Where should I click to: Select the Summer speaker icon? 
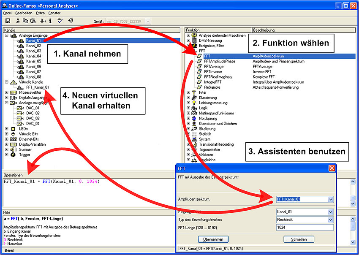click(12, 149)
